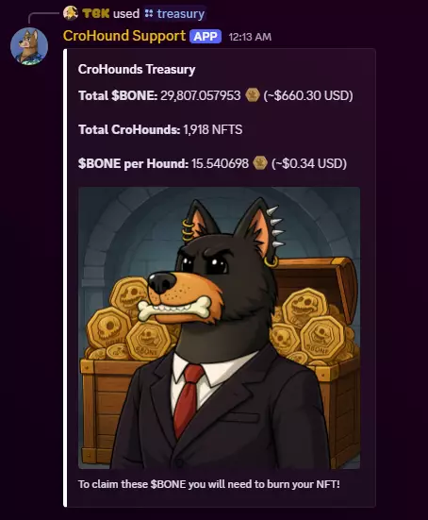Click the CroHound Support bot avatar
Viewport: 428px width, 520px height.
(29, 46)
